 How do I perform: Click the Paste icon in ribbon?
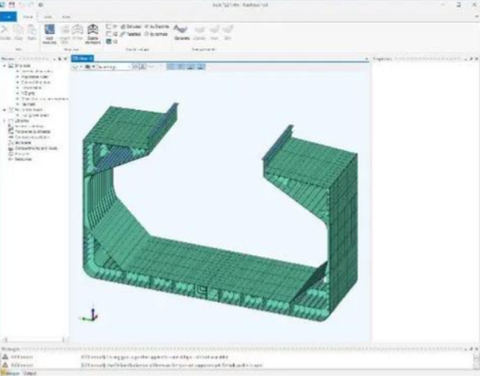point(32,32)
